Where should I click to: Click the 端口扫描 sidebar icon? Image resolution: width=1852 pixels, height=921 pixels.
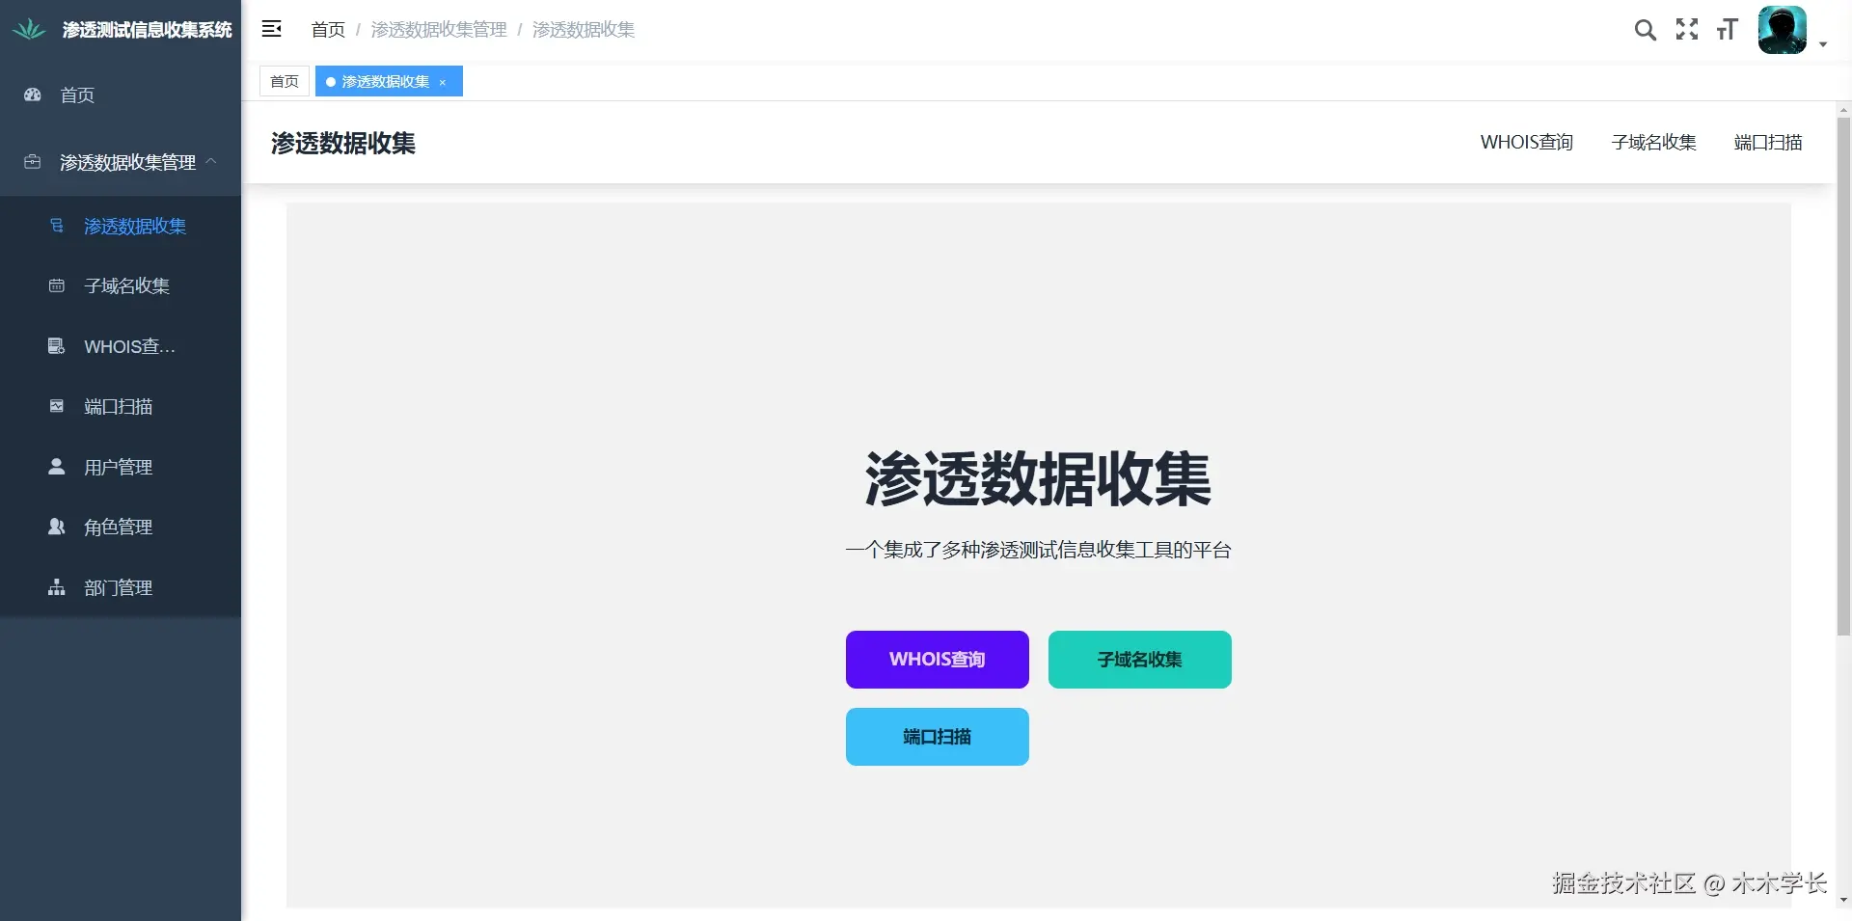55,406
